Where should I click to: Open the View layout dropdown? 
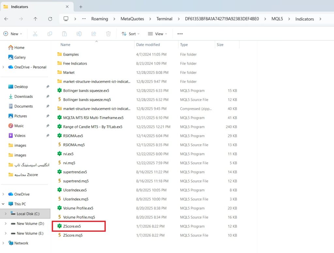pyautogui.click(x=157, y=34)
